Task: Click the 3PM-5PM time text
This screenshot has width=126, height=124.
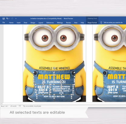Action: [x=43, y=93]
